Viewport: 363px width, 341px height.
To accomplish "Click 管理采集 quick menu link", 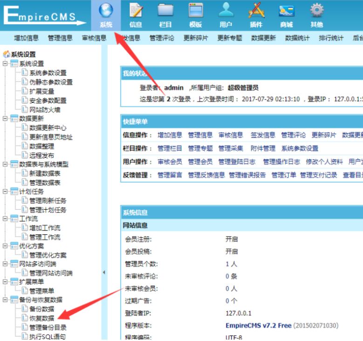I will [x=231, y=148].
